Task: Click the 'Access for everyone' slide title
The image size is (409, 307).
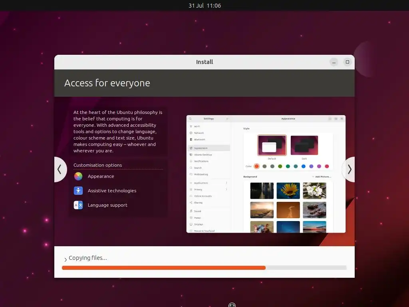Action: tap(107, 83)
